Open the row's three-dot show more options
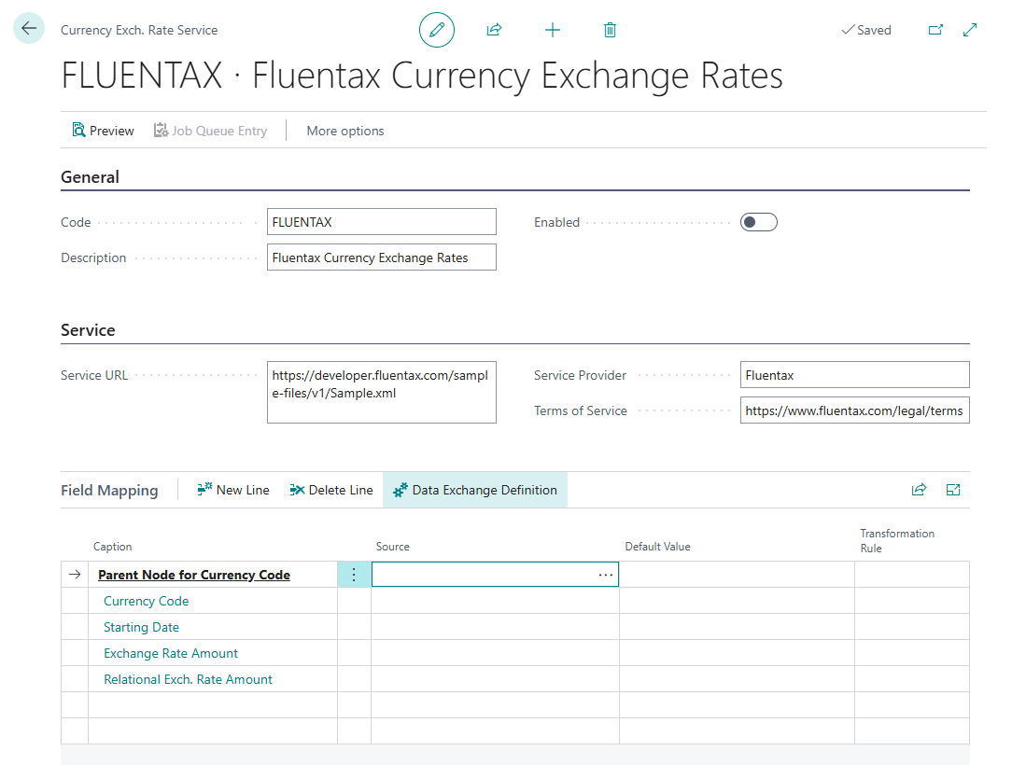Screen dimensions: 1026x765 [x=354, y=575]
